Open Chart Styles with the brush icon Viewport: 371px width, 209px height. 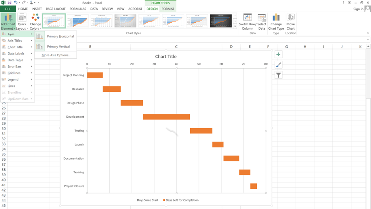(278, 64)
